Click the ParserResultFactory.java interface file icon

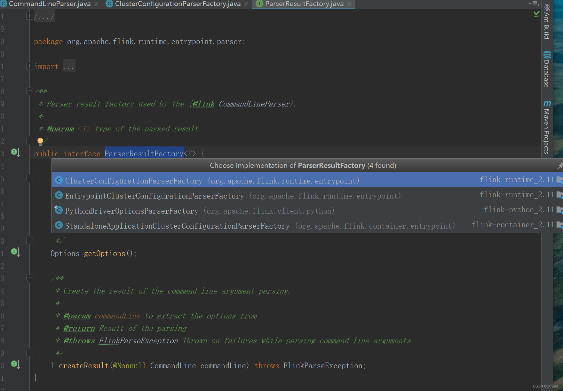click(x=259, y=4)
